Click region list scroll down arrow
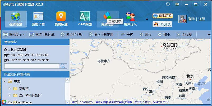This screenshot has height=106, width=212. coord(67,102)
